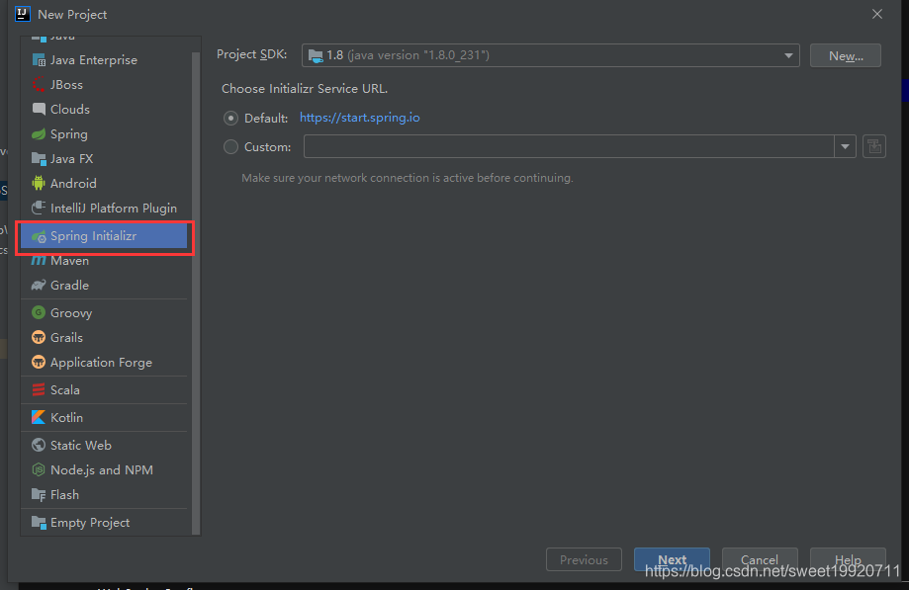909x590 pixels.
Task: Click the IntelliJ Platform Plugin icon
Action: pyautogui.click(x=39, y=208)
